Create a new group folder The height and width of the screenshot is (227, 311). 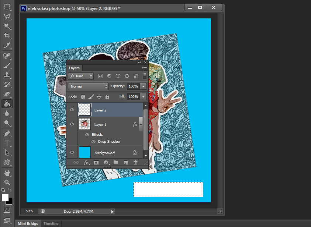(x=116, y=163)
